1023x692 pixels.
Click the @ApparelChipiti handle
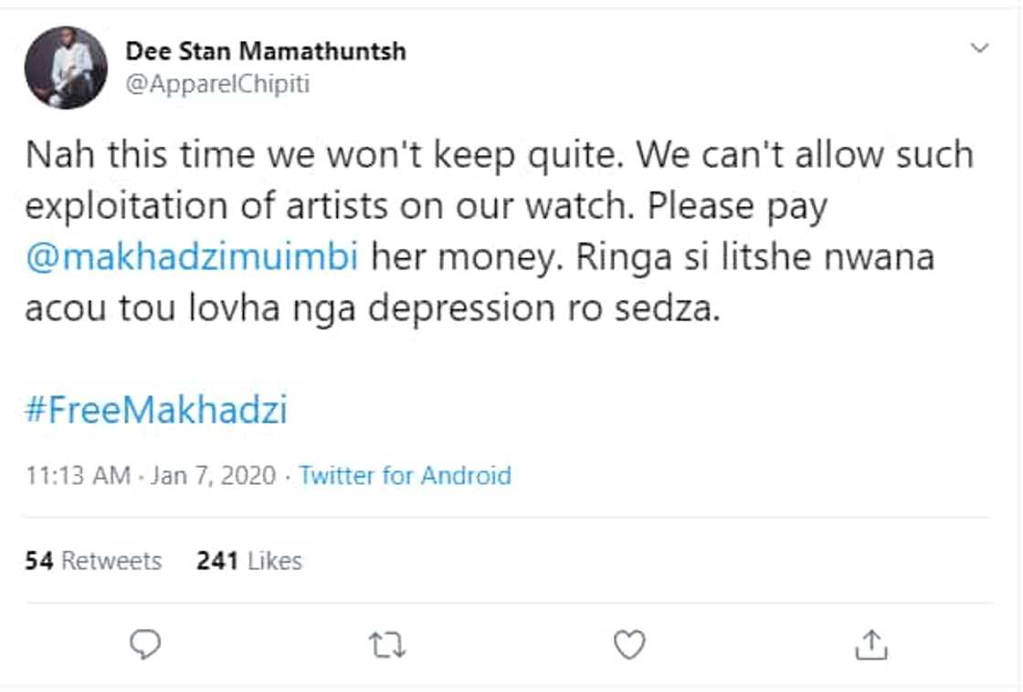pyautogui.click(x=217, y=84)
